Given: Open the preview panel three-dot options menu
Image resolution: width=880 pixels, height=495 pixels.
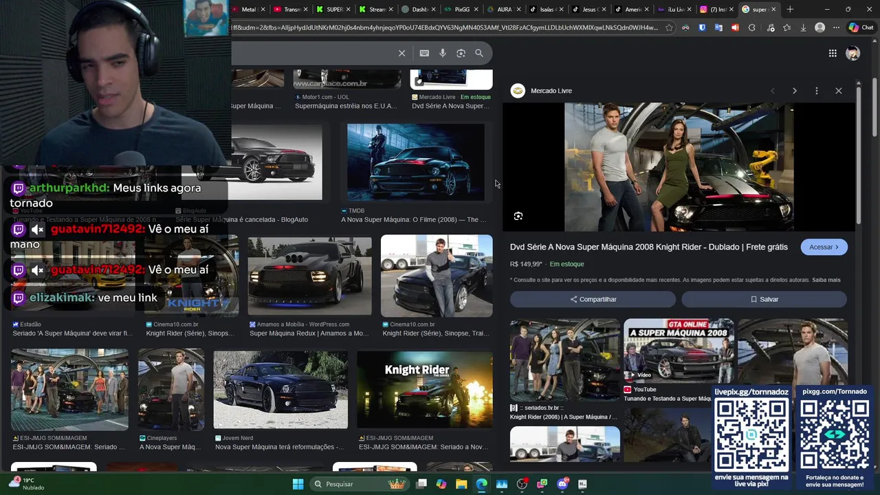Looking at the screenshot, I should point(816,91).
